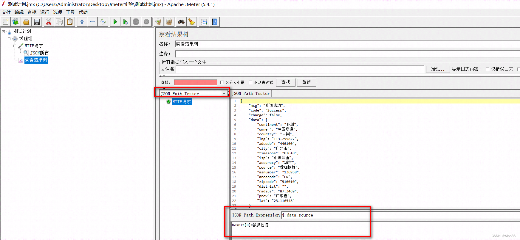This screenshot has width=520, height=240.
Task: Click the 线程组 gear icon in tree
Action: pyautogui.click(x=15, y=39)
